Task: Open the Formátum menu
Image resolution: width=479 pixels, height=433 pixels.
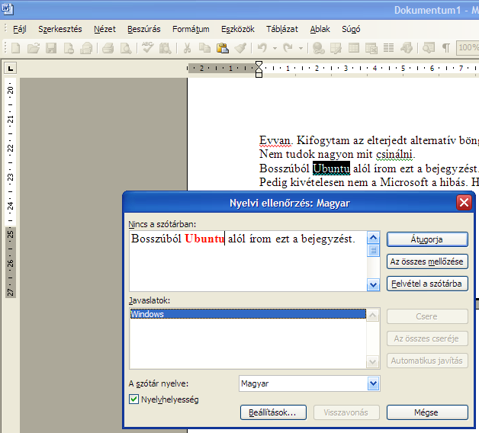Action: click(191, 29)
